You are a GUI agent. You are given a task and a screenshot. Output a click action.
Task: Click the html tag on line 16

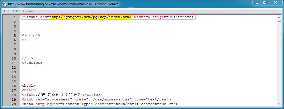29,86
